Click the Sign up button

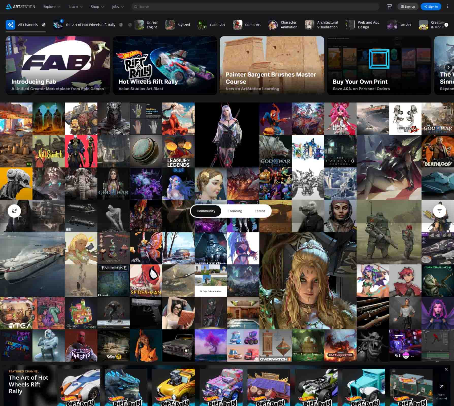click(x=408, y=7)
